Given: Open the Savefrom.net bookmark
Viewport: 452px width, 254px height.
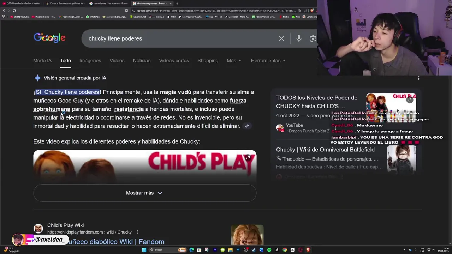Looking at the screenshot, I should tap(138, 17).
